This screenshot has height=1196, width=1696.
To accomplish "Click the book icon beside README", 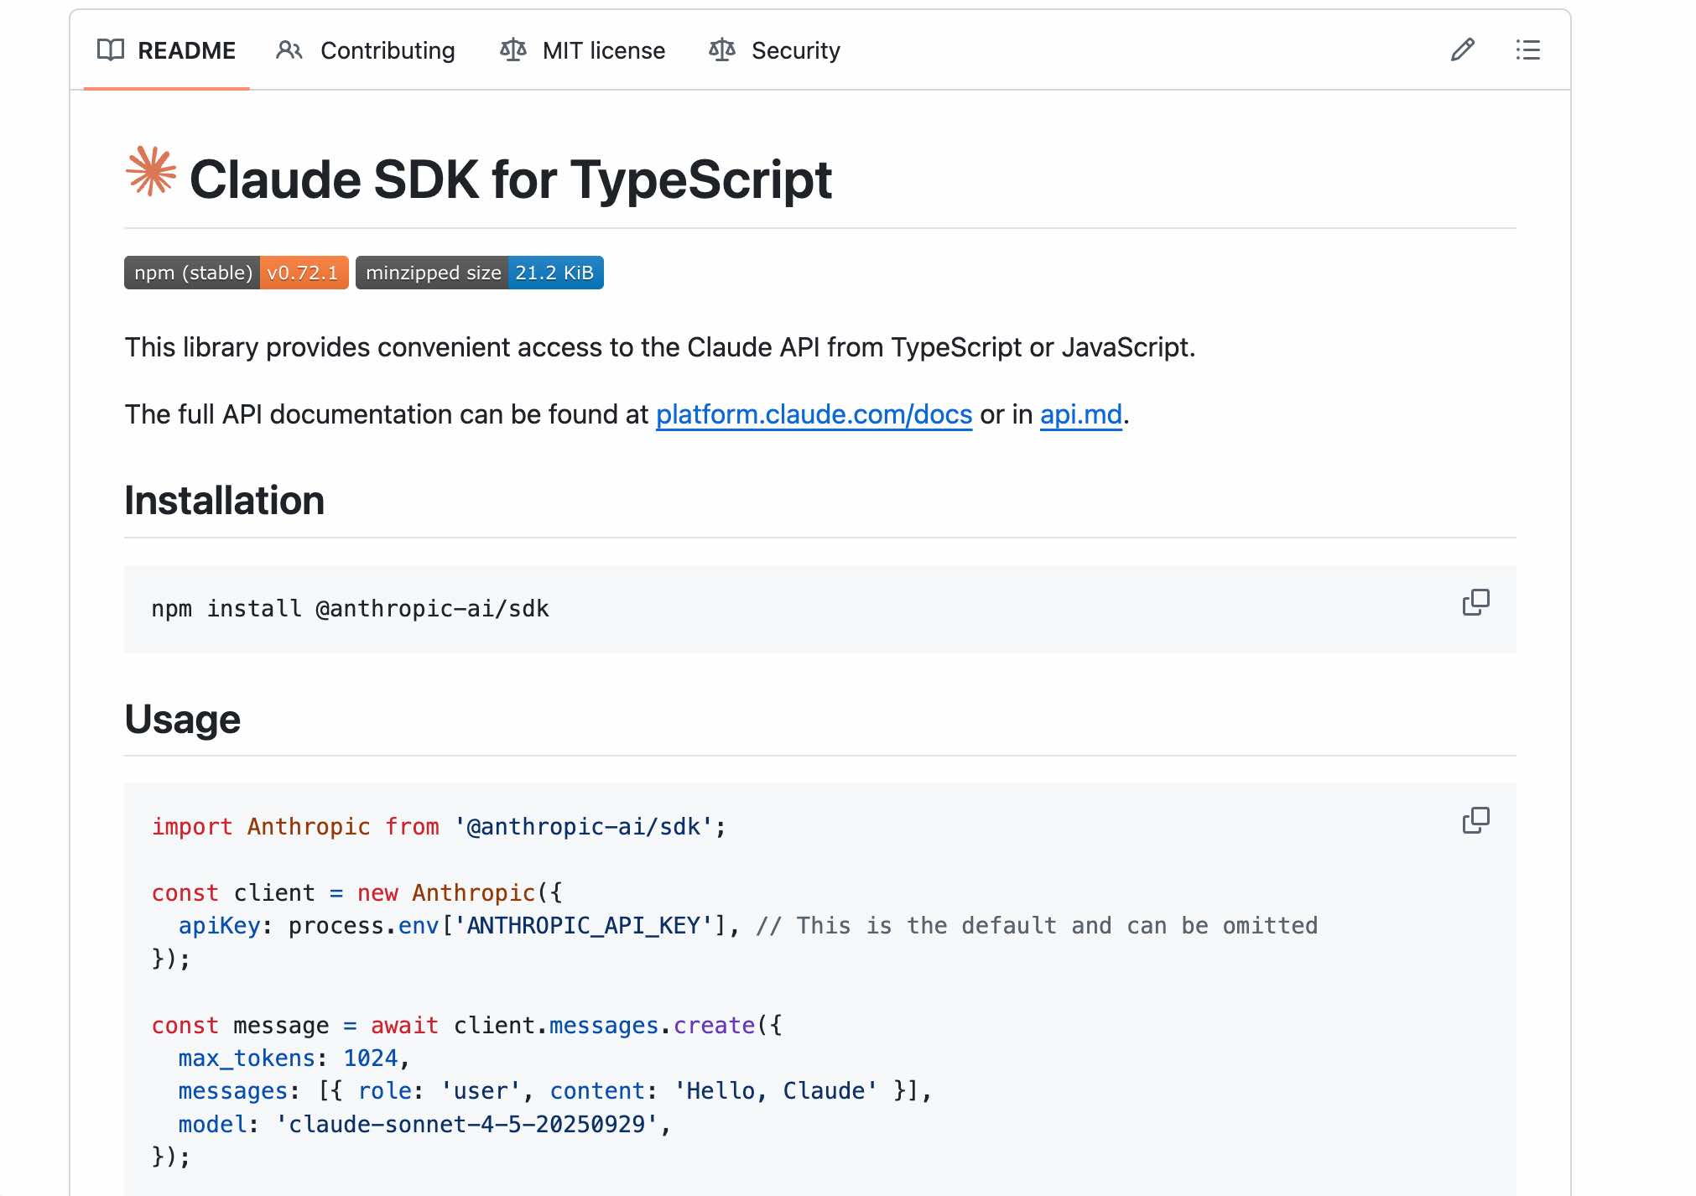I will [x=111, y=50].
